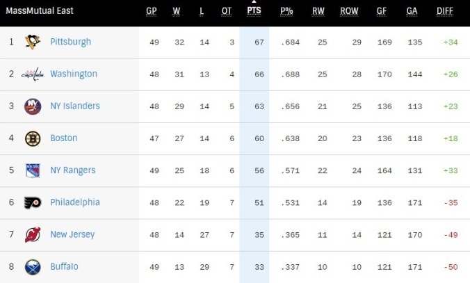Click the Buffalo Sabres logo
Viewport: 470px width, 283px height.
[x=33, y=267]
